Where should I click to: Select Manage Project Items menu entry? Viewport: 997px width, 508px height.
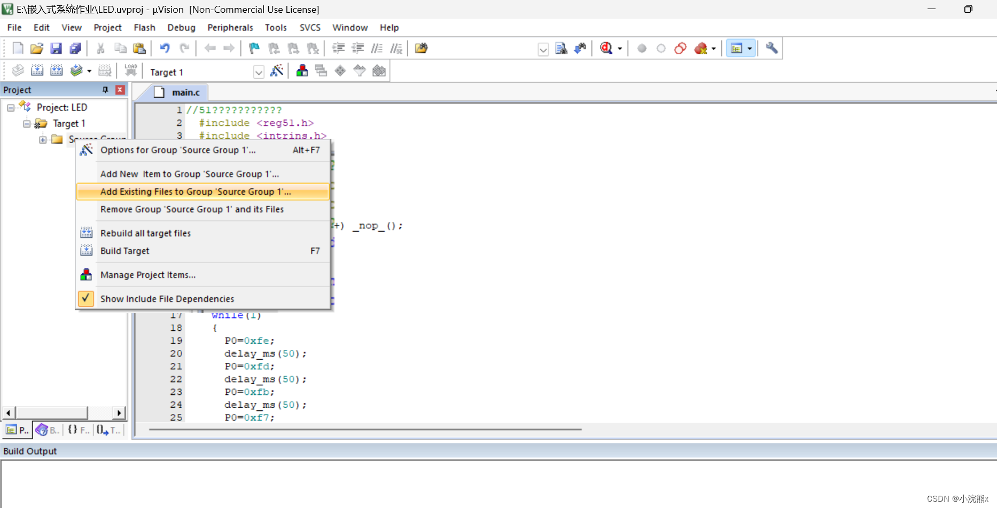[x=203, y=275]
